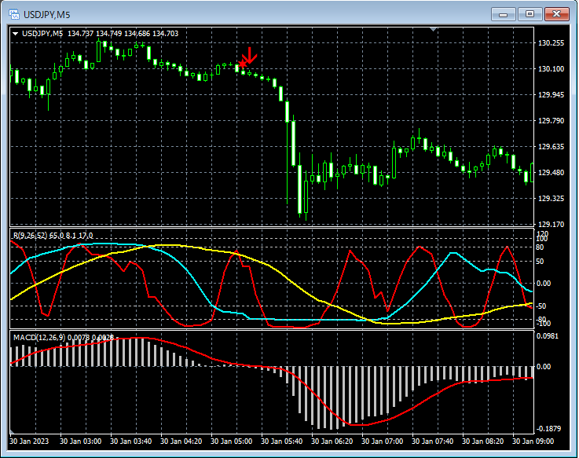Open the USDJPY,M5 chart dropdown triangle
This screenshot has width=579, height=458.
click(15, 34)
